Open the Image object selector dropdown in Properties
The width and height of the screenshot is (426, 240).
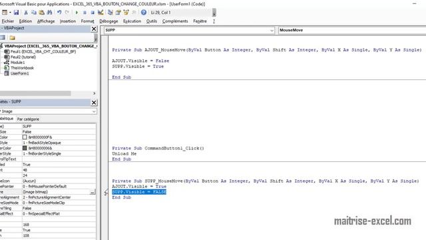tap(94, 111)
